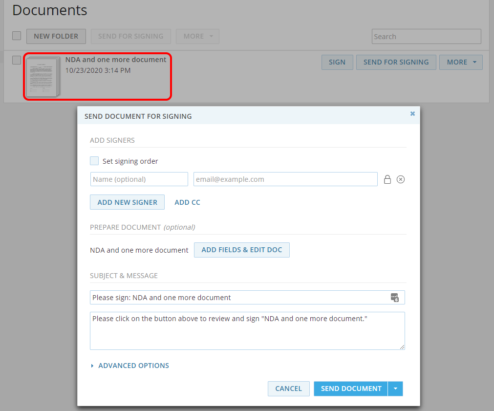Open the NDA document thumbnail
494x411 pixels.
(43, 77)
